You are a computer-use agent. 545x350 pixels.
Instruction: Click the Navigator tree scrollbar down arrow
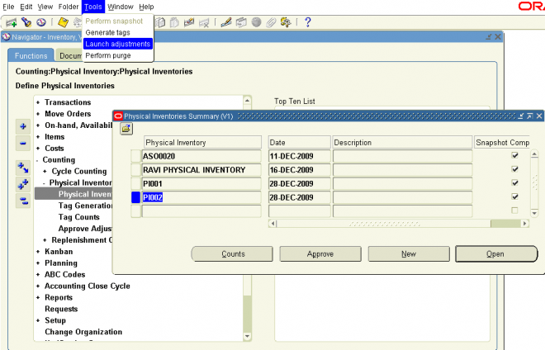[x=247, y=336]
